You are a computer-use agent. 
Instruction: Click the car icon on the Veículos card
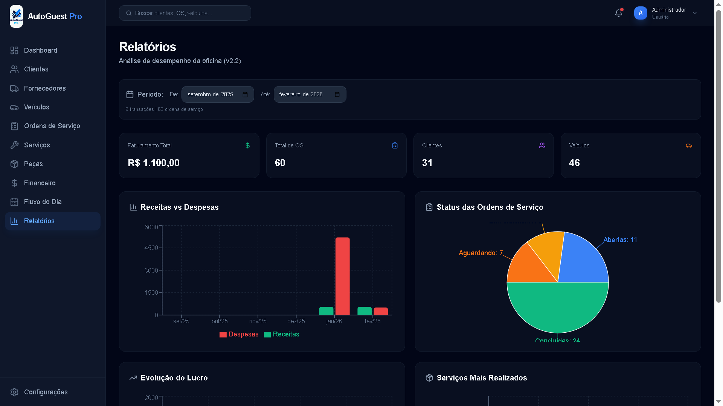(689, 145)
